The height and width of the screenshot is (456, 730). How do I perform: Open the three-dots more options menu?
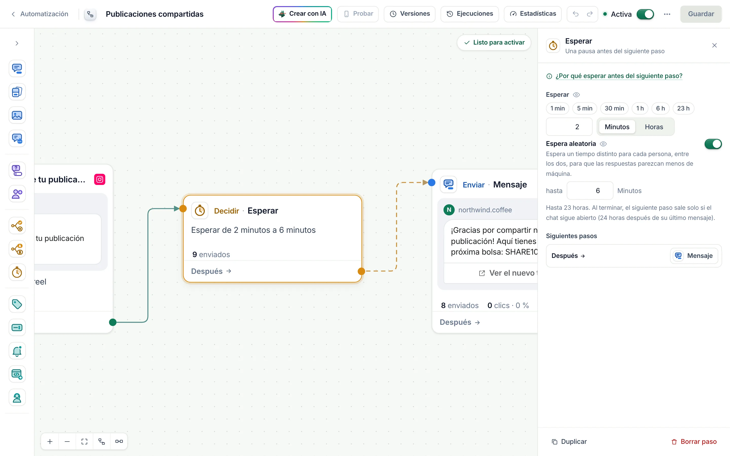click(x=667, y=14)
